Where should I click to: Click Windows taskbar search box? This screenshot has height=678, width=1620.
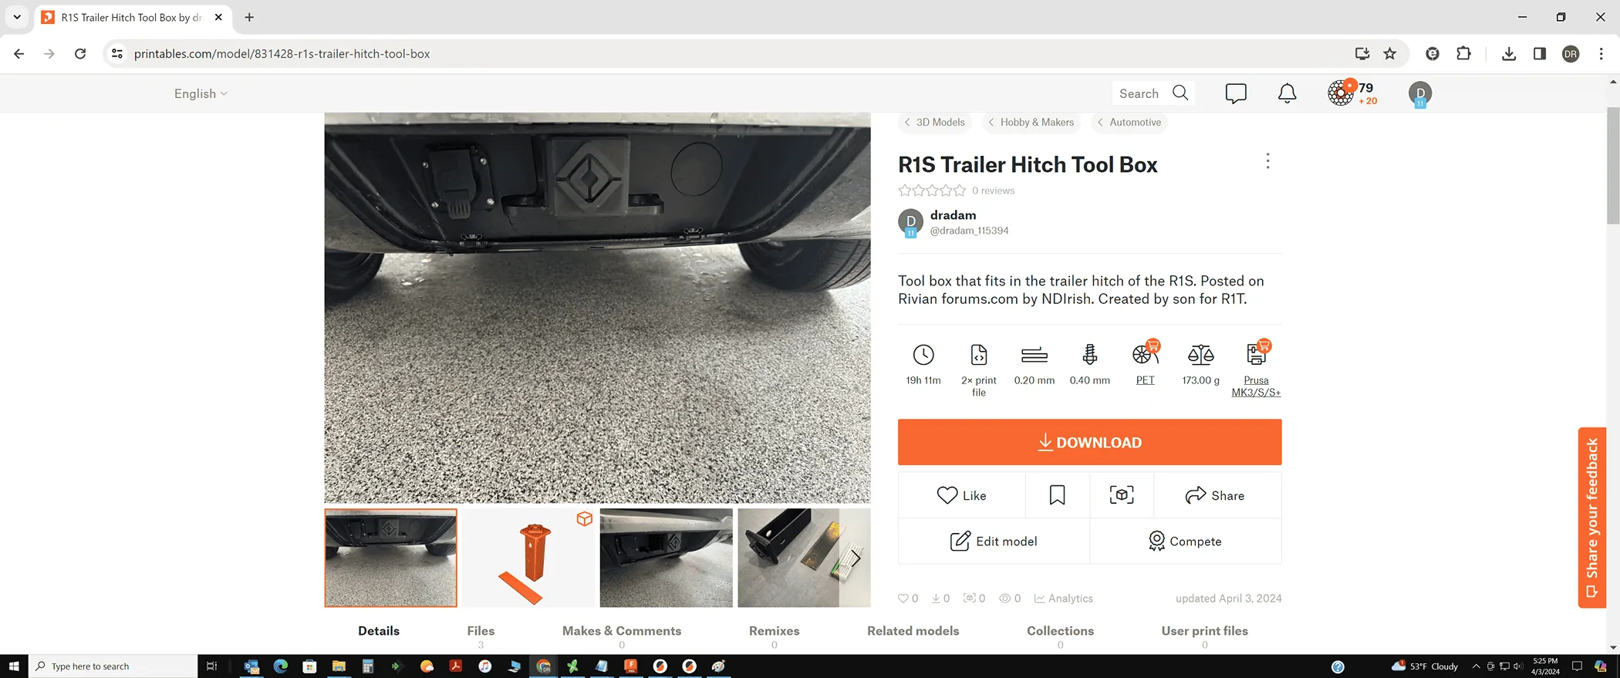(113, 666)
